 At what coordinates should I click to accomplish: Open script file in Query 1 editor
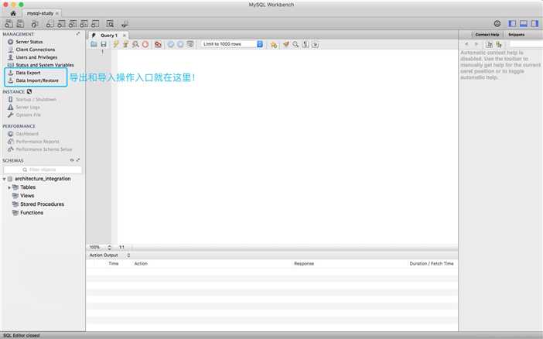click(x=94, y=44)
